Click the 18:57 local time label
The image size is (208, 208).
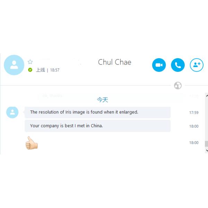point(55,70)
